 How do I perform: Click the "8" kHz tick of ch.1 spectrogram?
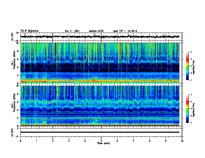[x=18, y=51]
